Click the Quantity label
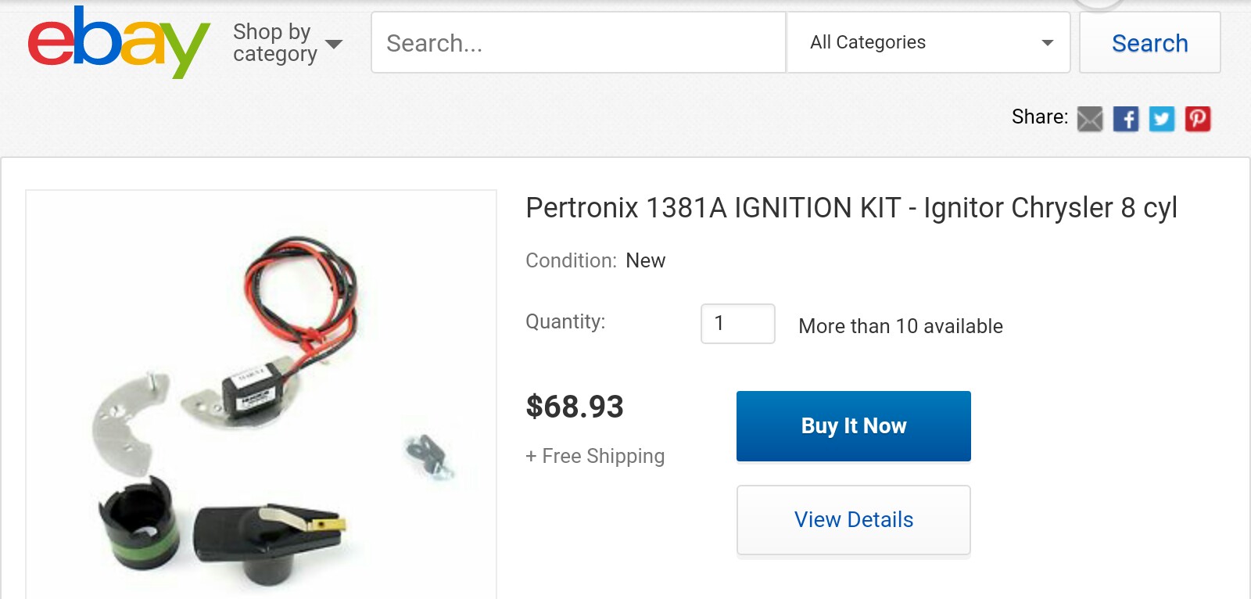 (565, 321)
